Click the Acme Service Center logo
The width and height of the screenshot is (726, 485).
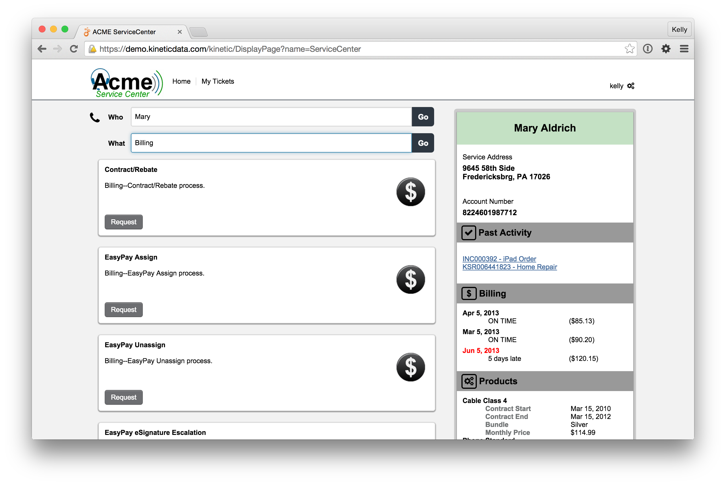[x=126, y=83]
